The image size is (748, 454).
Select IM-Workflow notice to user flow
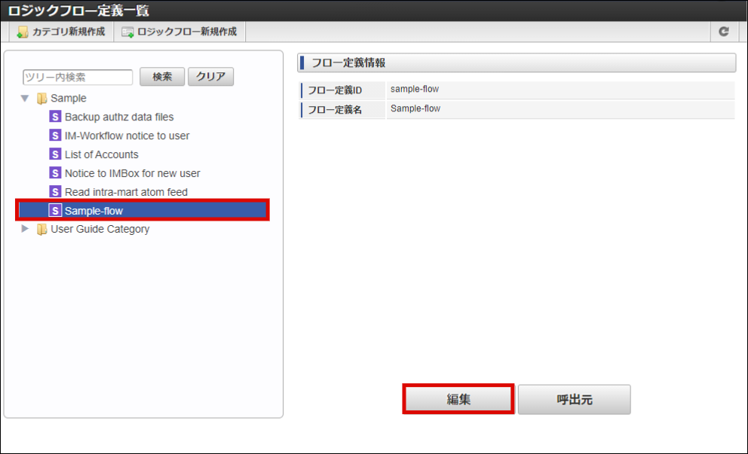click(127, 136)
